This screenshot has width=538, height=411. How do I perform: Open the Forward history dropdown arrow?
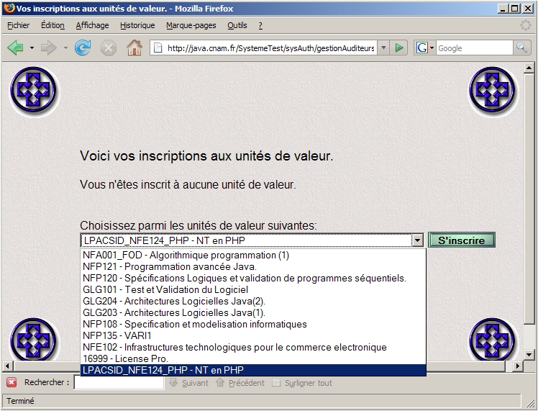pos(65,48)
